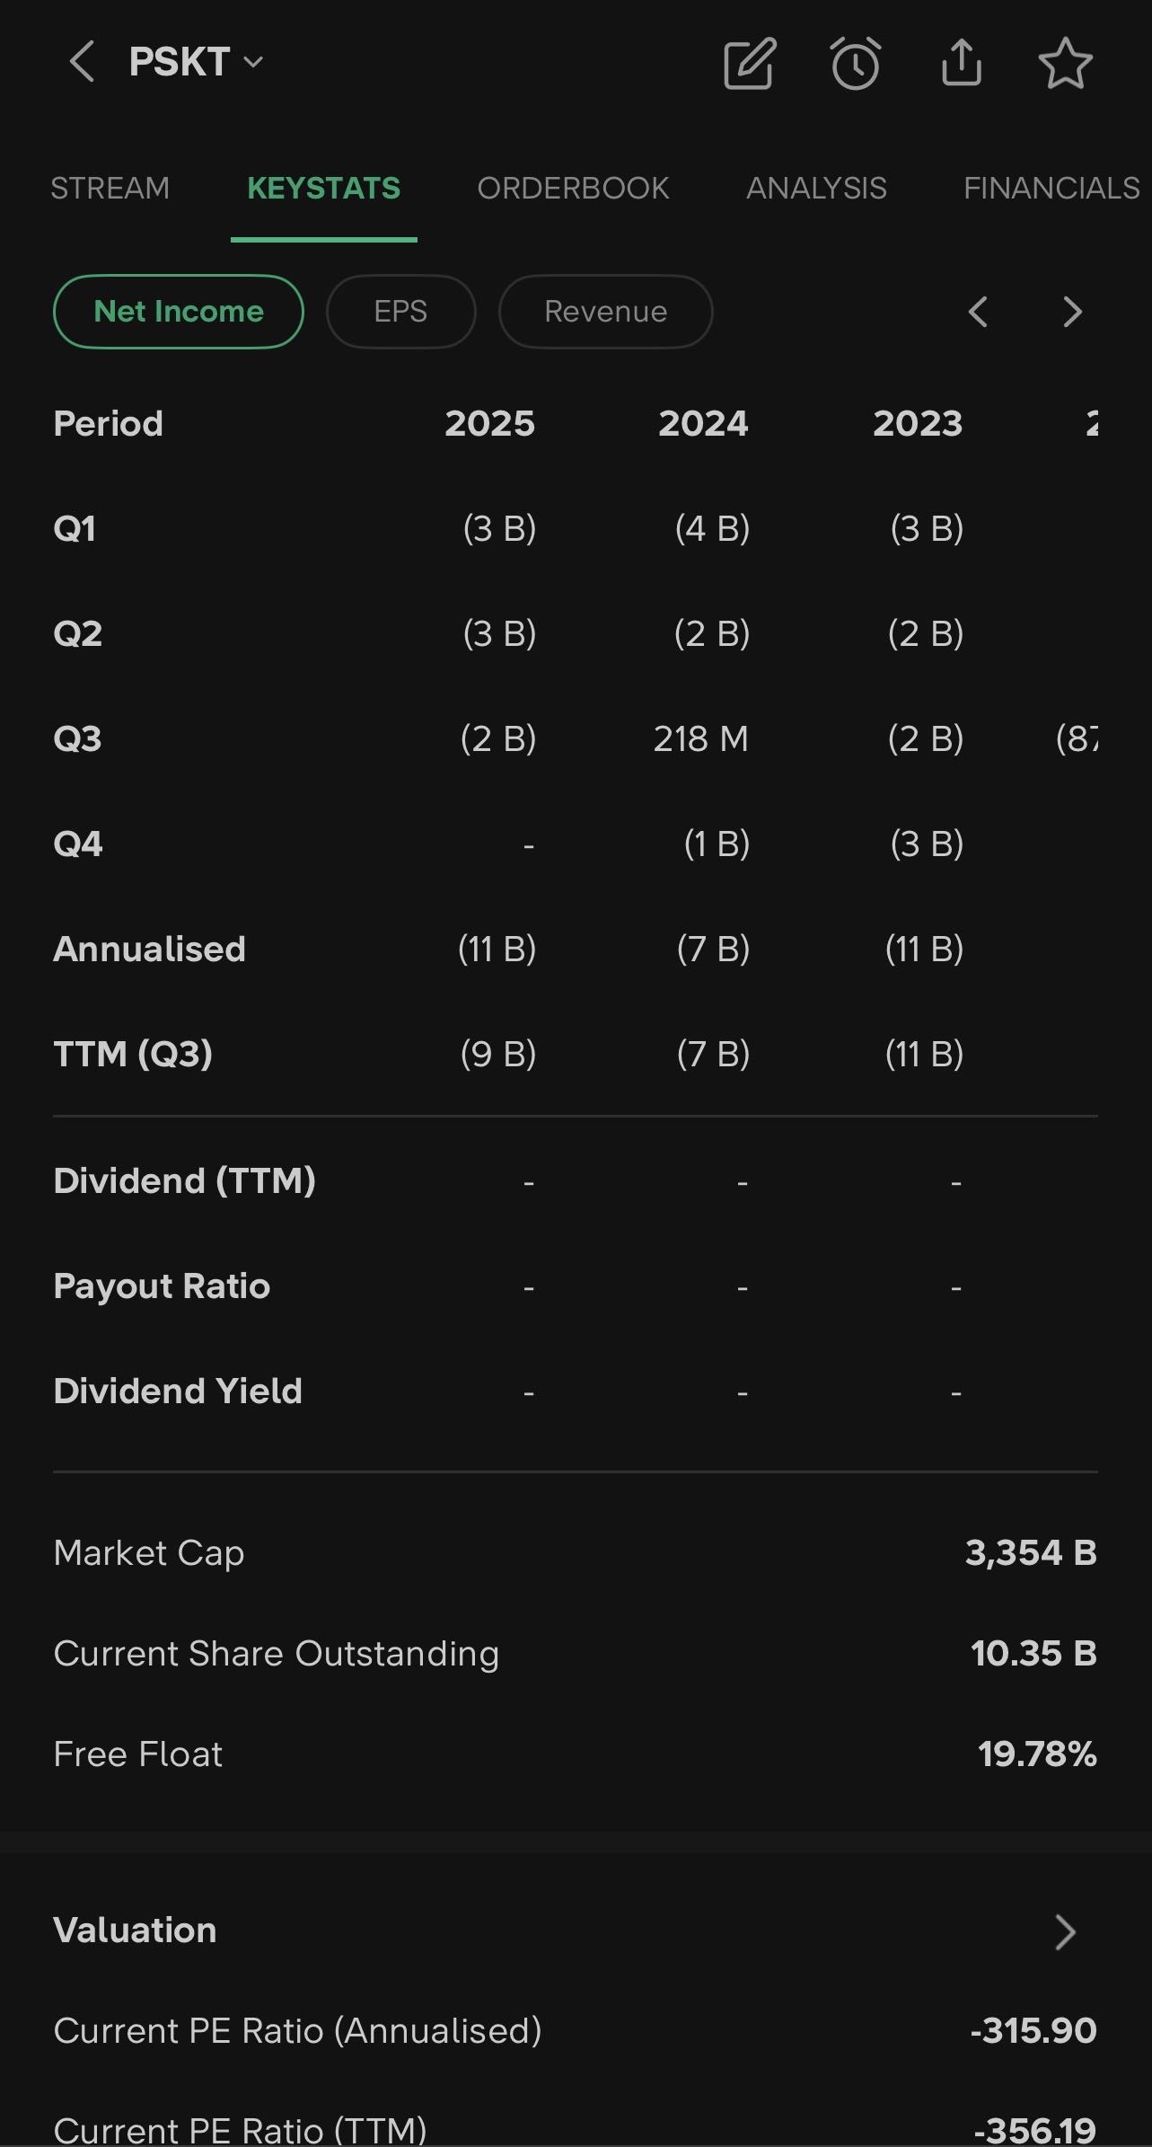Switch to the EPS metric chip
This screenshot has width=1152, height=2147.
click(x=400, y=312)
